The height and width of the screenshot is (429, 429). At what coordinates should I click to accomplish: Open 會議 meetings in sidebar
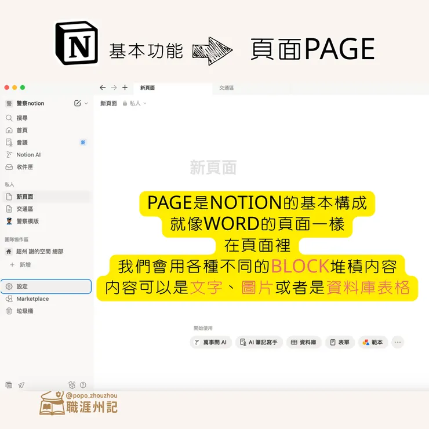pyautogui.click(x=46, y=142)
